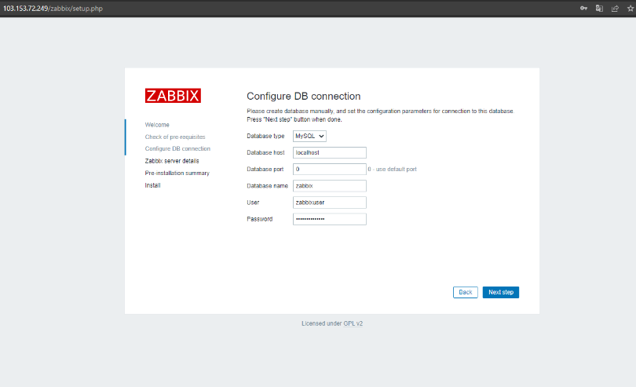636x387 pixels.
Task: Click the User input field
Action: 329,203
